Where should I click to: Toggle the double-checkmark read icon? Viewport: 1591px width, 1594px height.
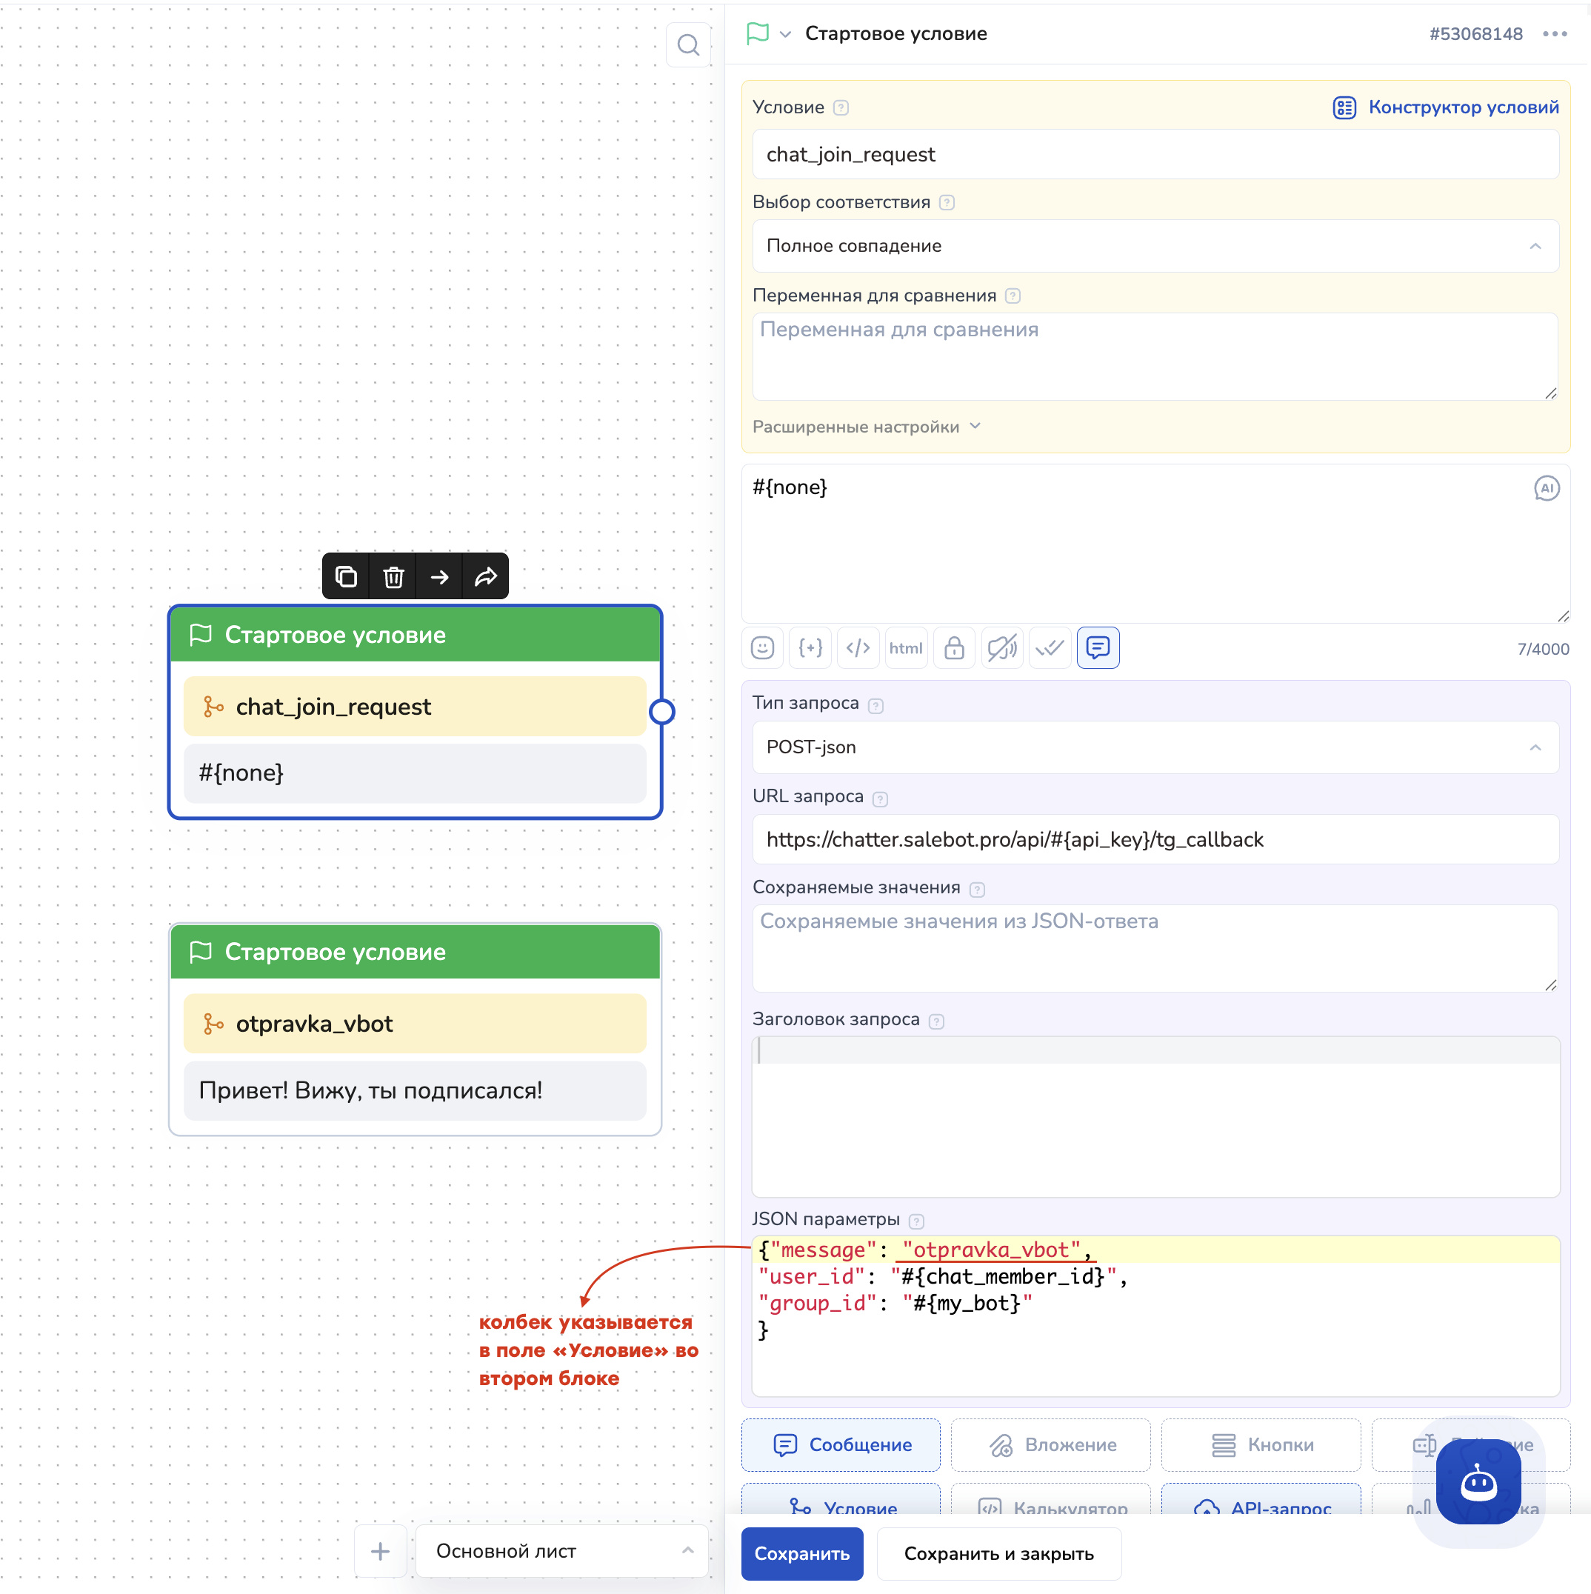pos(1050,647)
